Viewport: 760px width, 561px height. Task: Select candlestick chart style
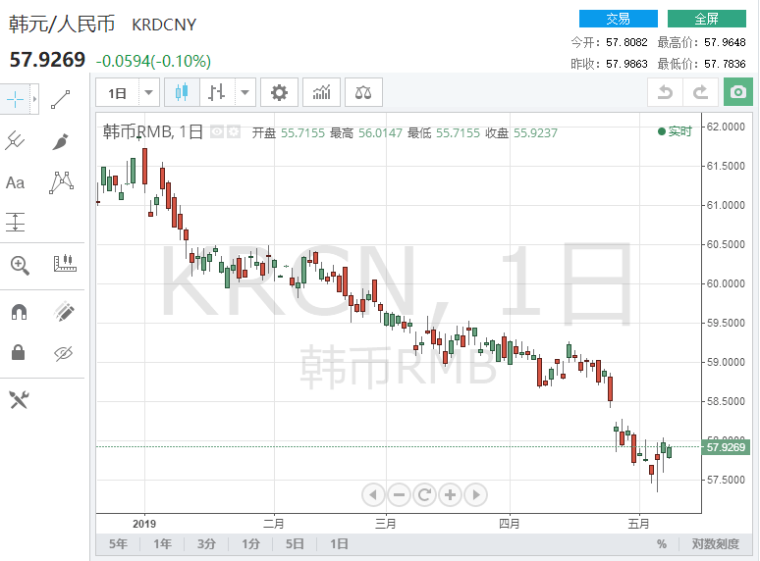coord(182,92)
